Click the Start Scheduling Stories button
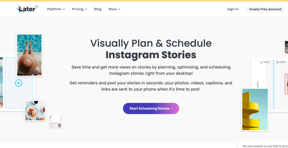Viewport: 288px width, 148px height. (x=151, y=108)
